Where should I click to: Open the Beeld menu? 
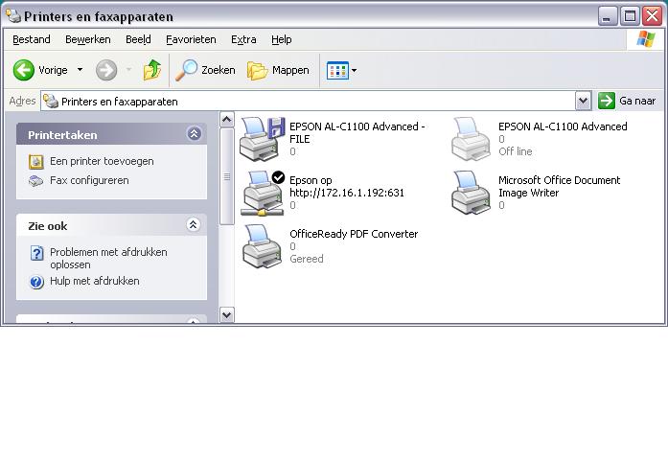point(138,39)
